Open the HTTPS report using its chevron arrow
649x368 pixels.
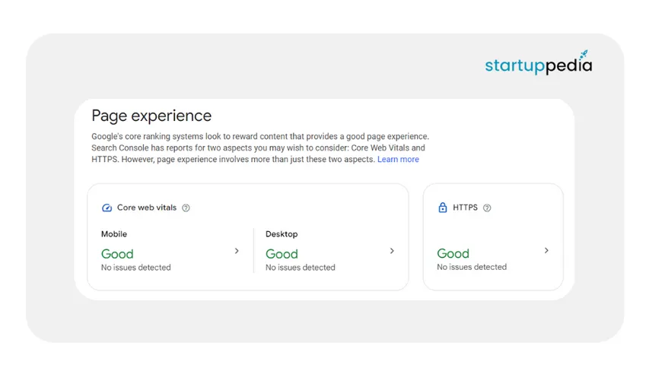[x=546, y=250]
